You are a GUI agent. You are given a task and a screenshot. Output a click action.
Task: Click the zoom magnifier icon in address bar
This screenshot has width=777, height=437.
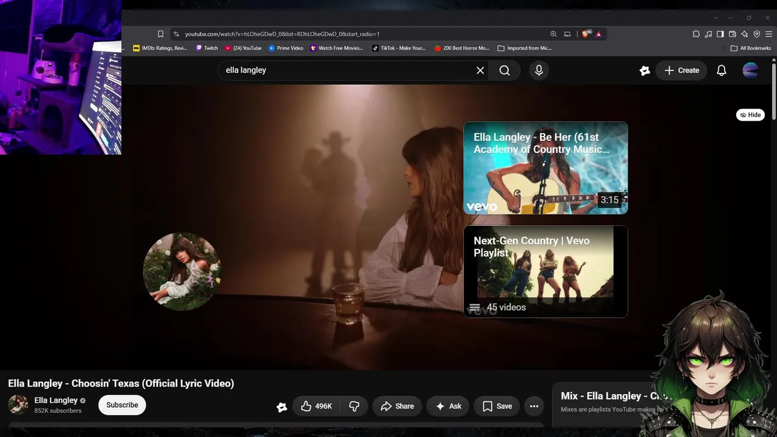coord(553,34)
